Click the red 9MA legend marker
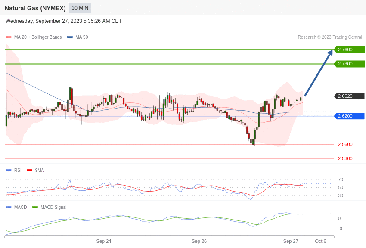The width and height of the screenshot is (366, 248). pos(29,170)
